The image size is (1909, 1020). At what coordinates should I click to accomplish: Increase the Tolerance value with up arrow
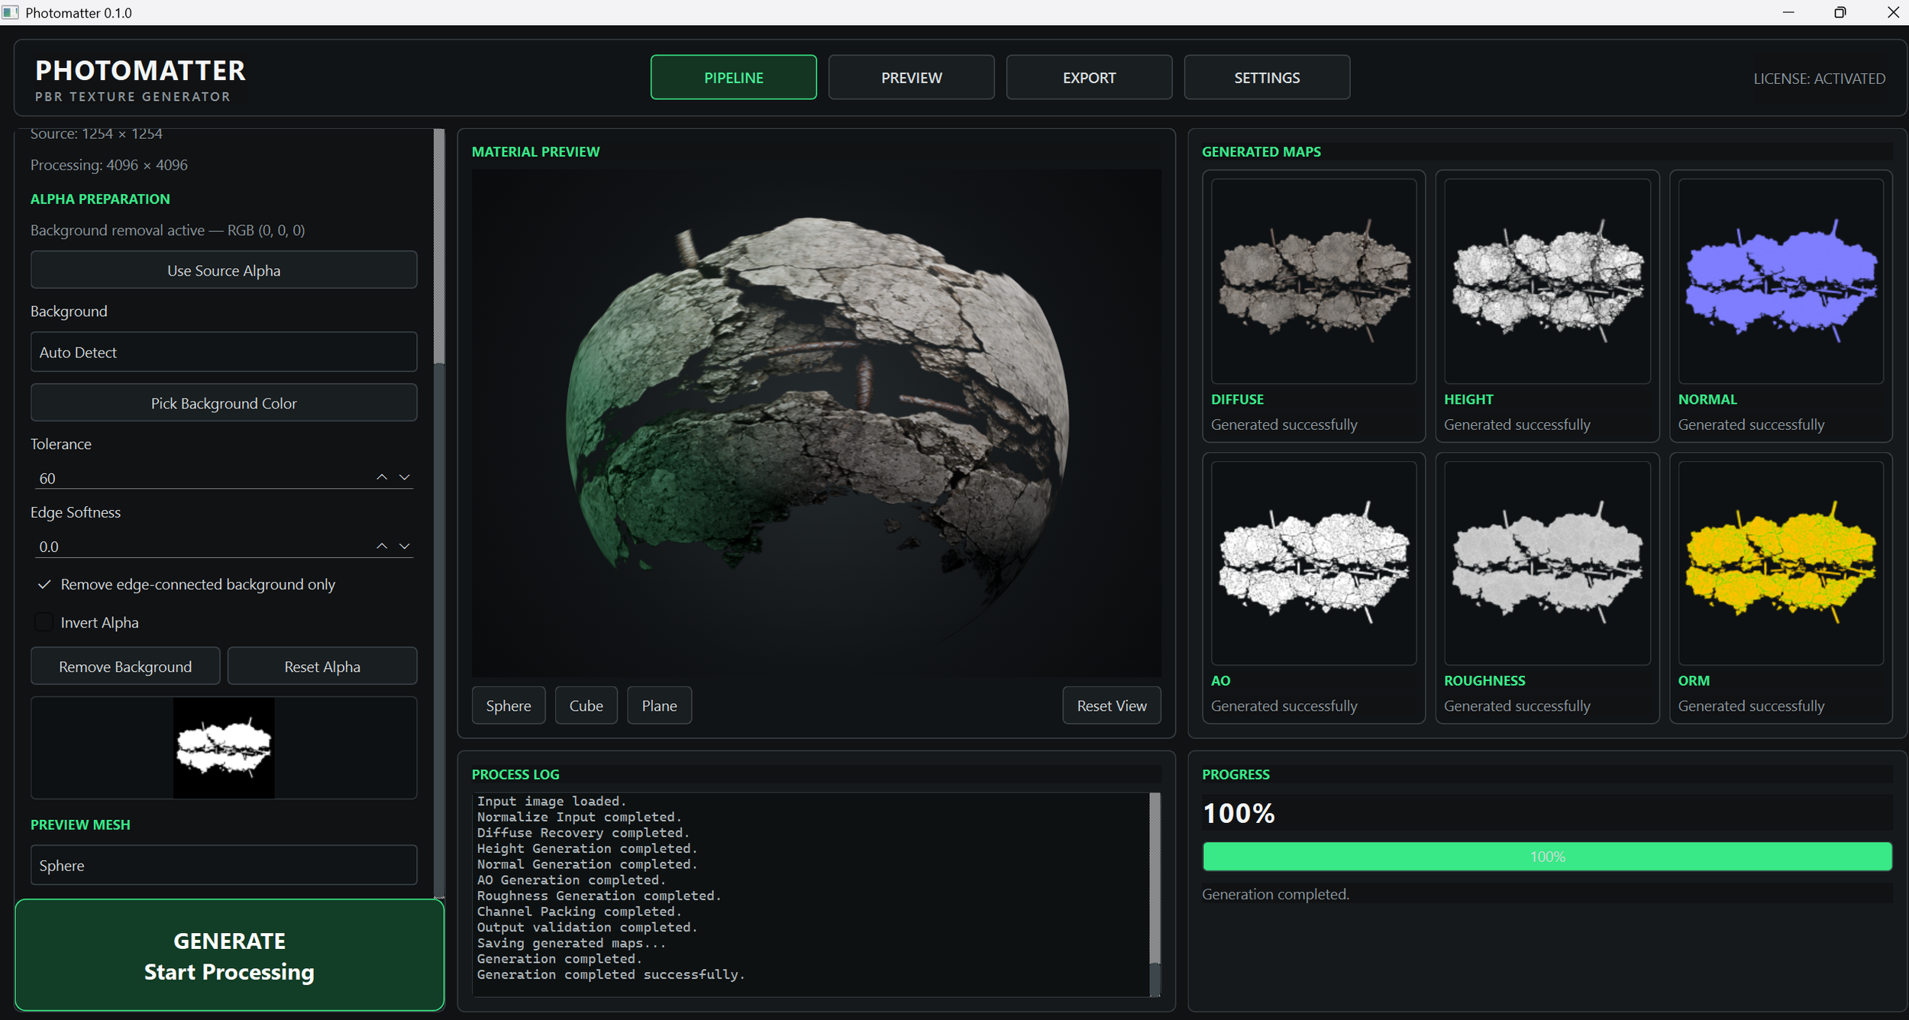click(382, 477)
